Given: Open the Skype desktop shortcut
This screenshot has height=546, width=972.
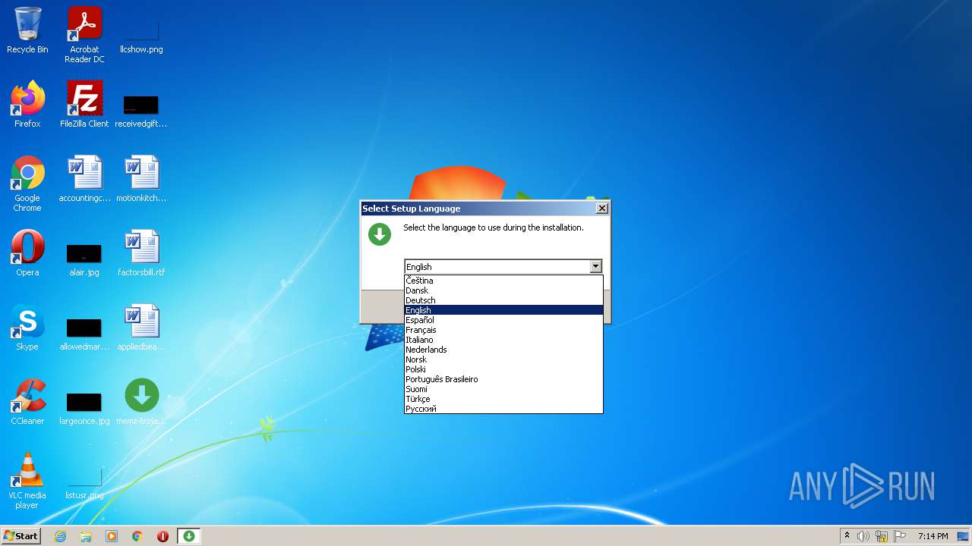Looking at the screenshot, I should [x=27, y=328].
